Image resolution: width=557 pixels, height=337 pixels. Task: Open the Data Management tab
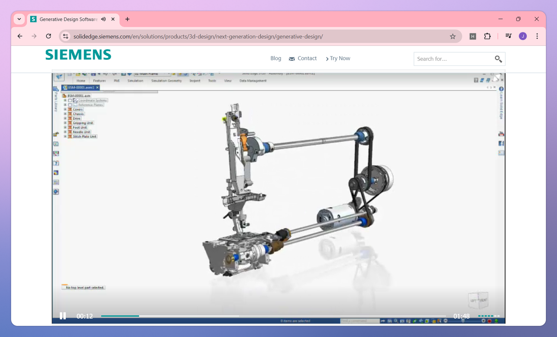point(253,81)
